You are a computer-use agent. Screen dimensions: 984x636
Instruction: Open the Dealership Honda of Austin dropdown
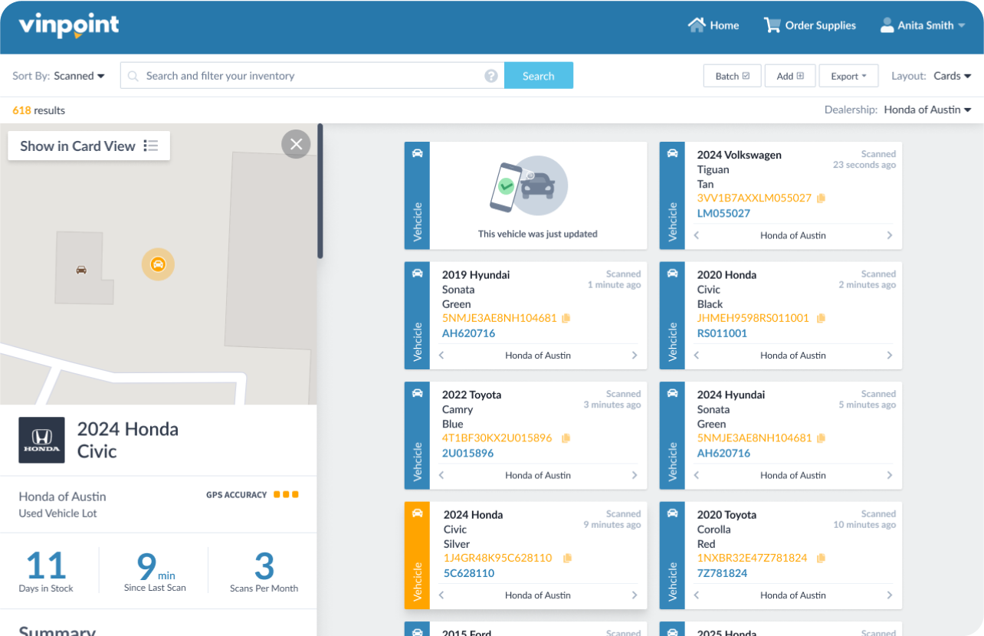(927, 109)
